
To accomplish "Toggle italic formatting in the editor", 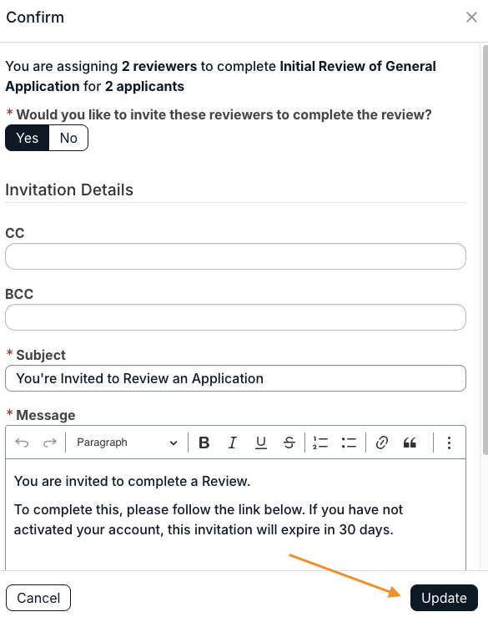I will pos(233,443).
